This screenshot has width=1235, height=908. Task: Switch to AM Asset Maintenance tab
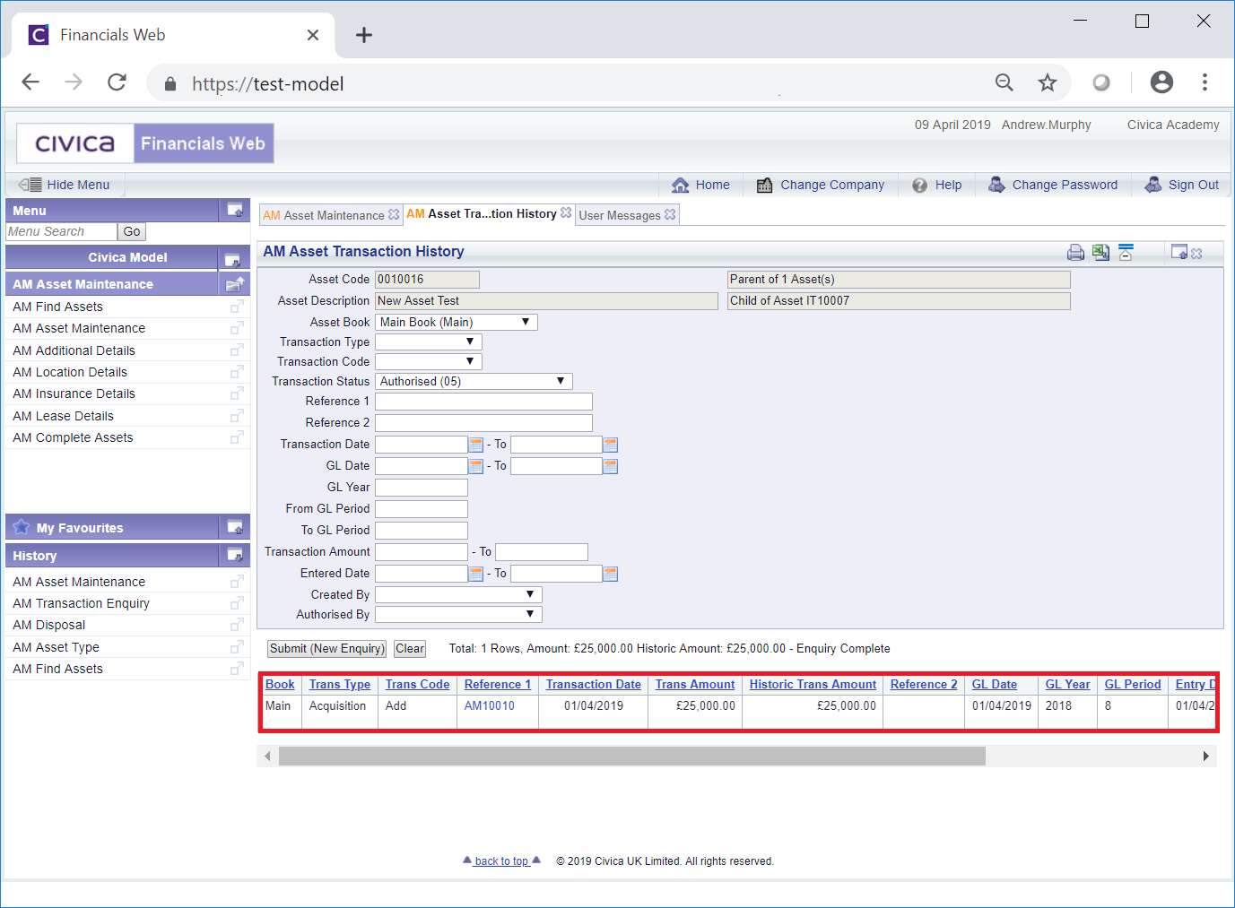(x=324, y=215)
